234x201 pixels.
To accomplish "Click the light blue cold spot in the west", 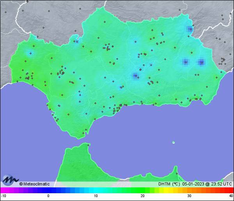I will click(30, 53).
